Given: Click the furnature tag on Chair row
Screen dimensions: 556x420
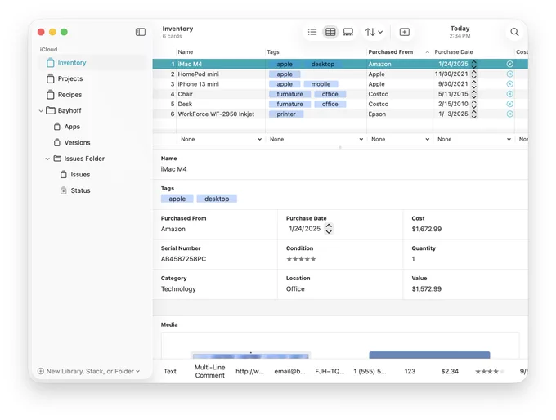Looking at the screenshot, I should [x=289, y=94].
